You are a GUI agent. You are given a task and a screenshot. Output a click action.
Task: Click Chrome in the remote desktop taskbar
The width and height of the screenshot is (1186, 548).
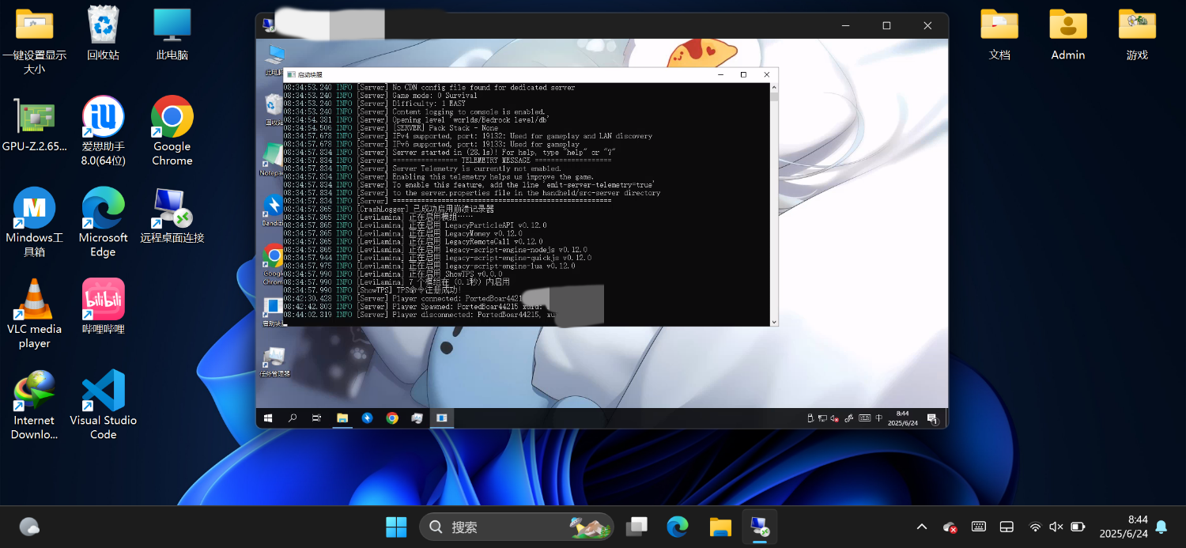point(392,418)
